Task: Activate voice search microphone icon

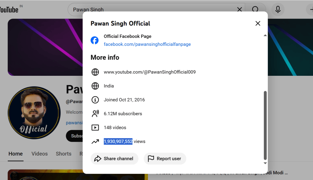Action: coord(278,9)
